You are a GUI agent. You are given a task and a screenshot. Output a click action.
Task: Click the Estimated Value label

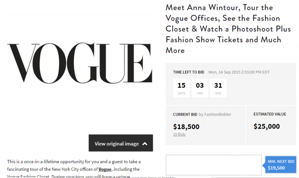click(x=270, y=114)
